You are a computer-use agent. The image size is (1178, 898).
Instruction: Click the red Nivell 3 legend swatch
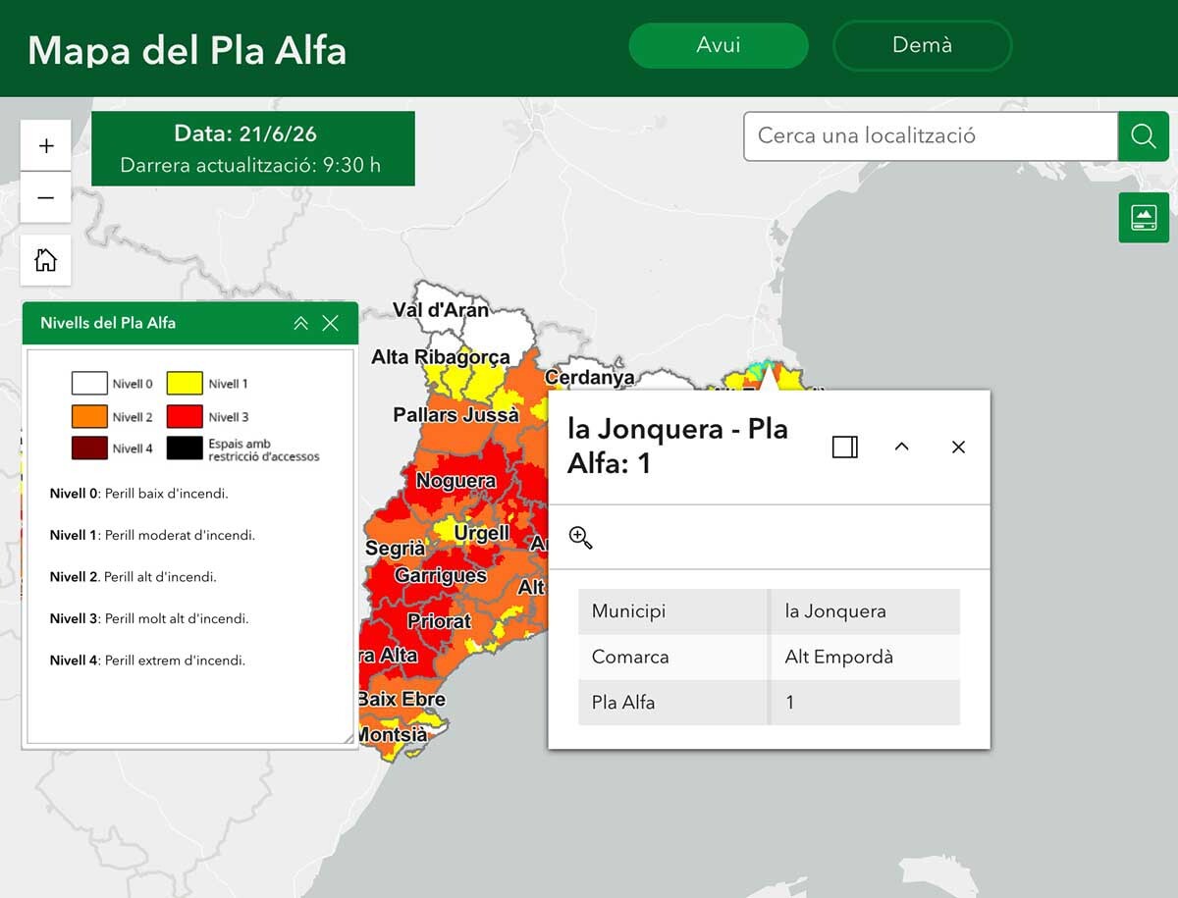185,417
